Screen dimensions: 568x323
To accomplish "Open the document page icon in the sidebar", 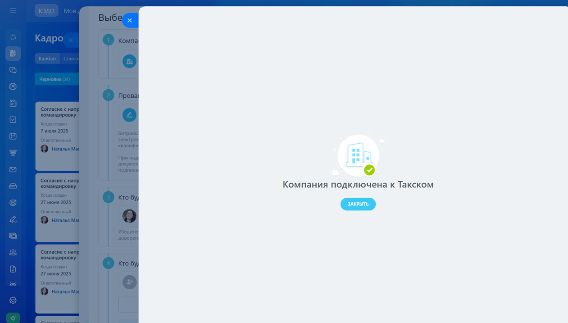I will 13,269.
